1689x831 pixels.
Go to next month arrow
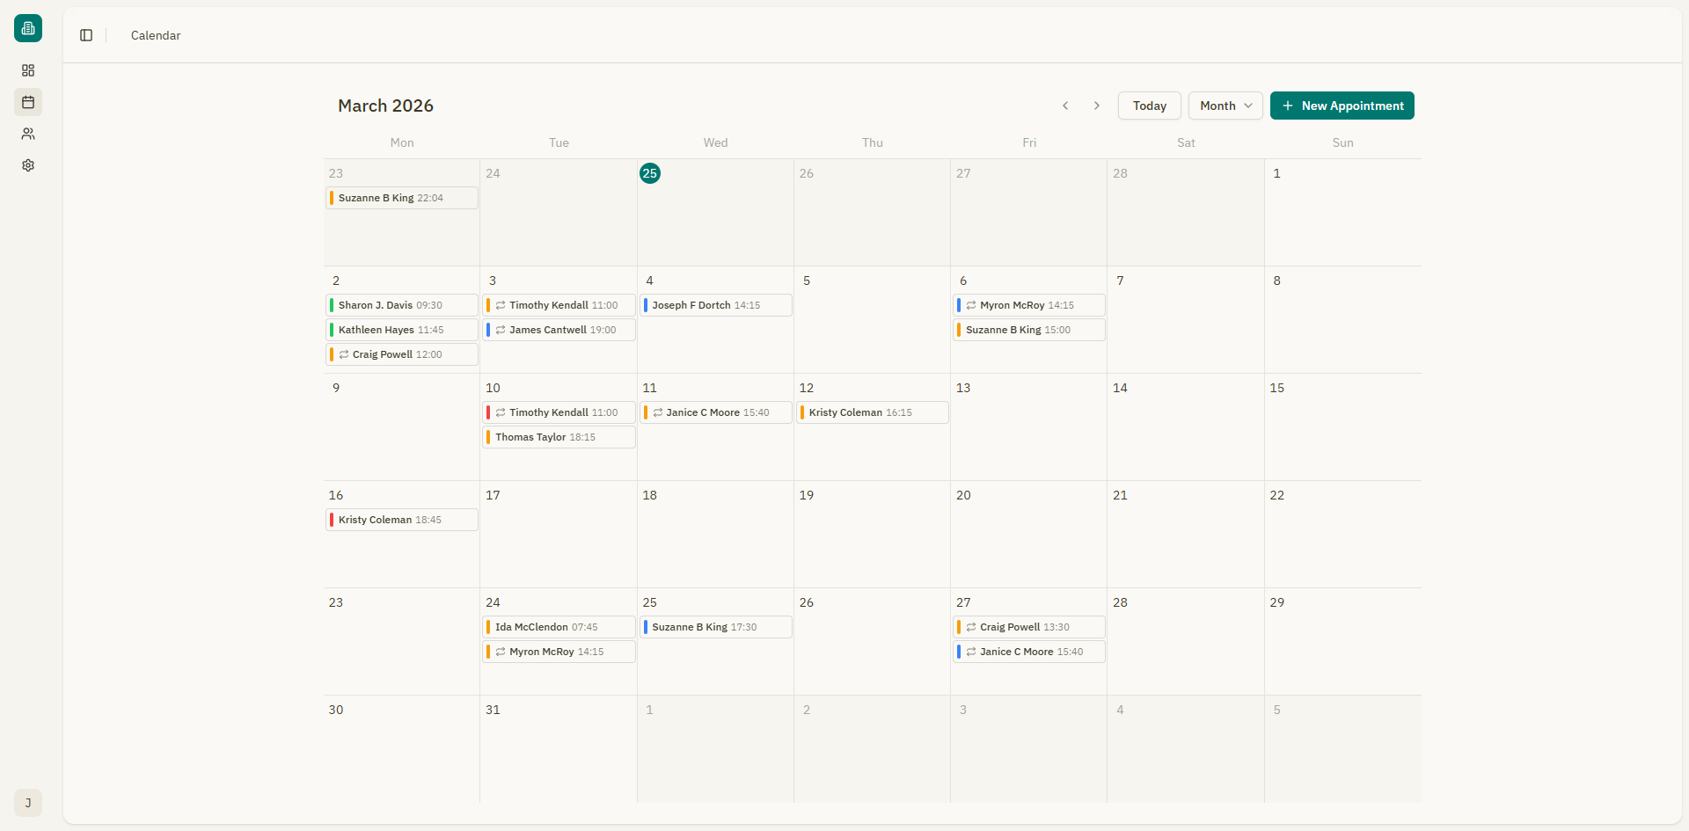(x=1097, y=106)
